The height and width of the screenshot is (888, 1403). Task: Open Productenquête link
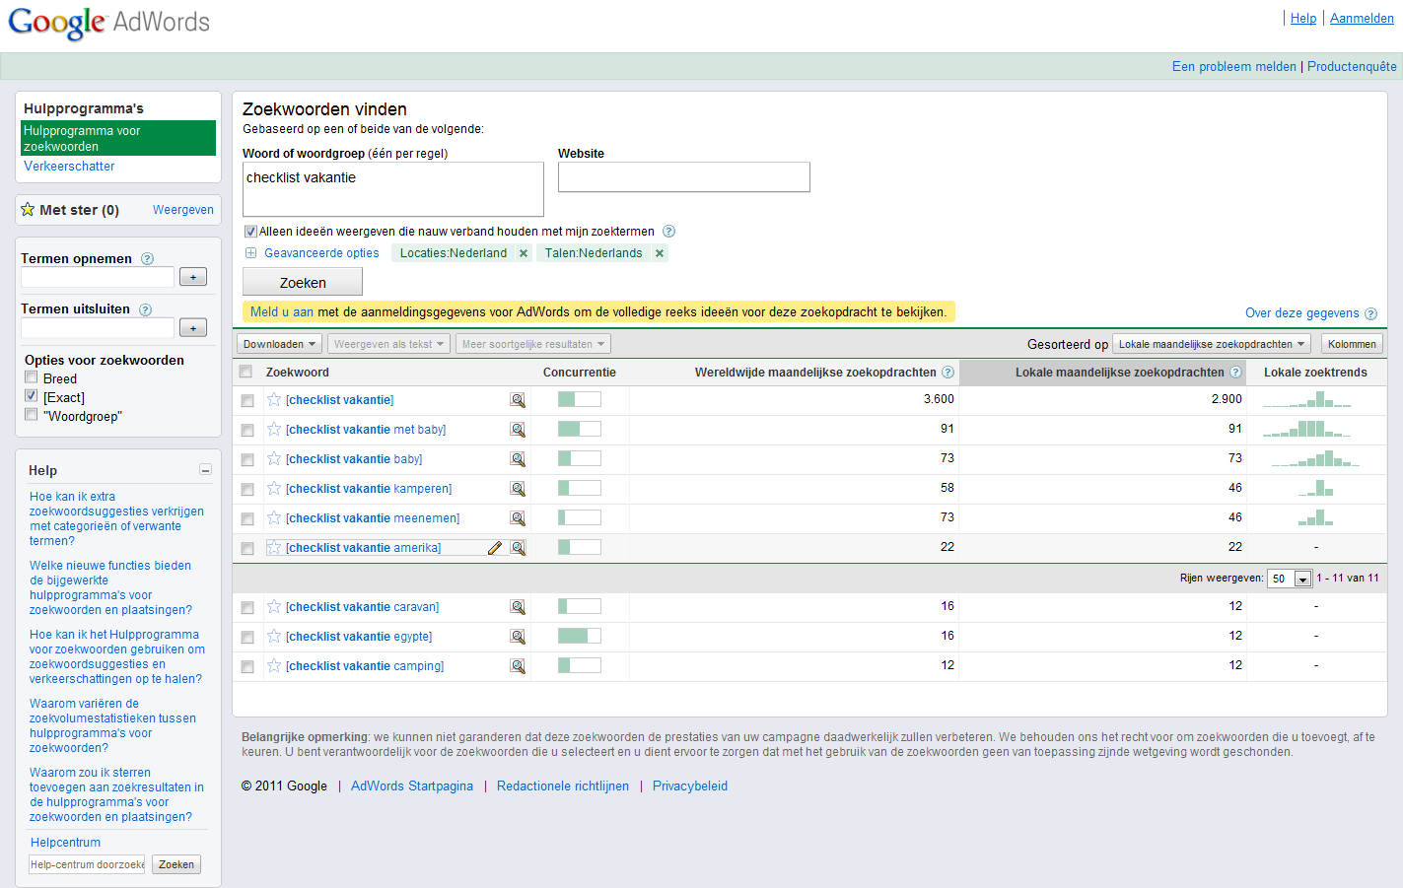[x=1352, y=67]
